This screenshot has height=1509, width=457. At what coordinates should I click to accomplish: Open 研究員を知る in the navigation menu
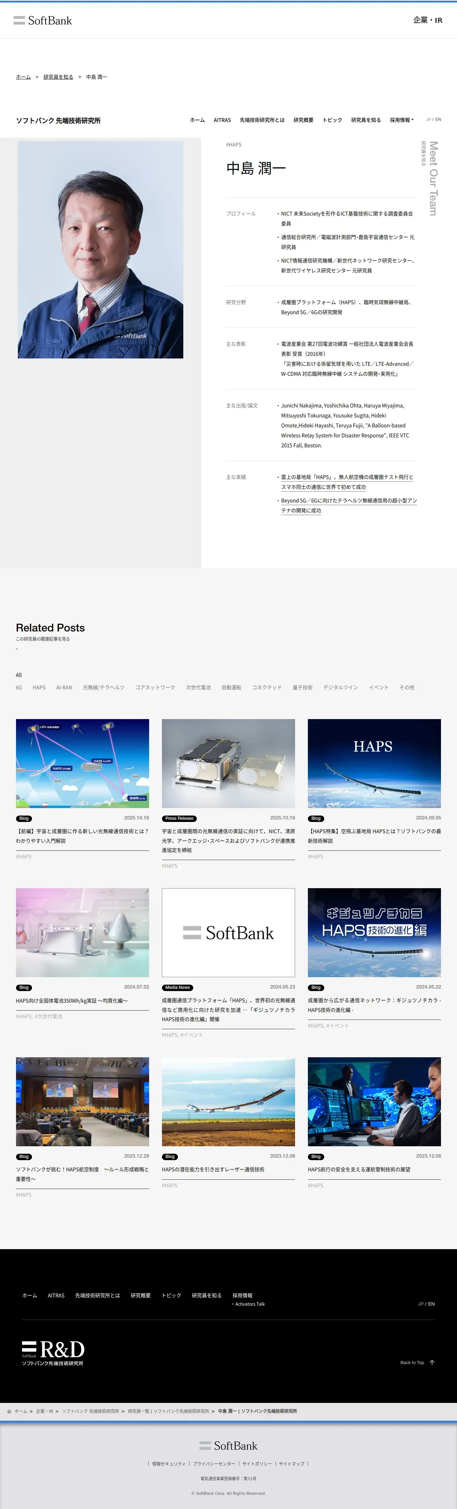[366, 120]
